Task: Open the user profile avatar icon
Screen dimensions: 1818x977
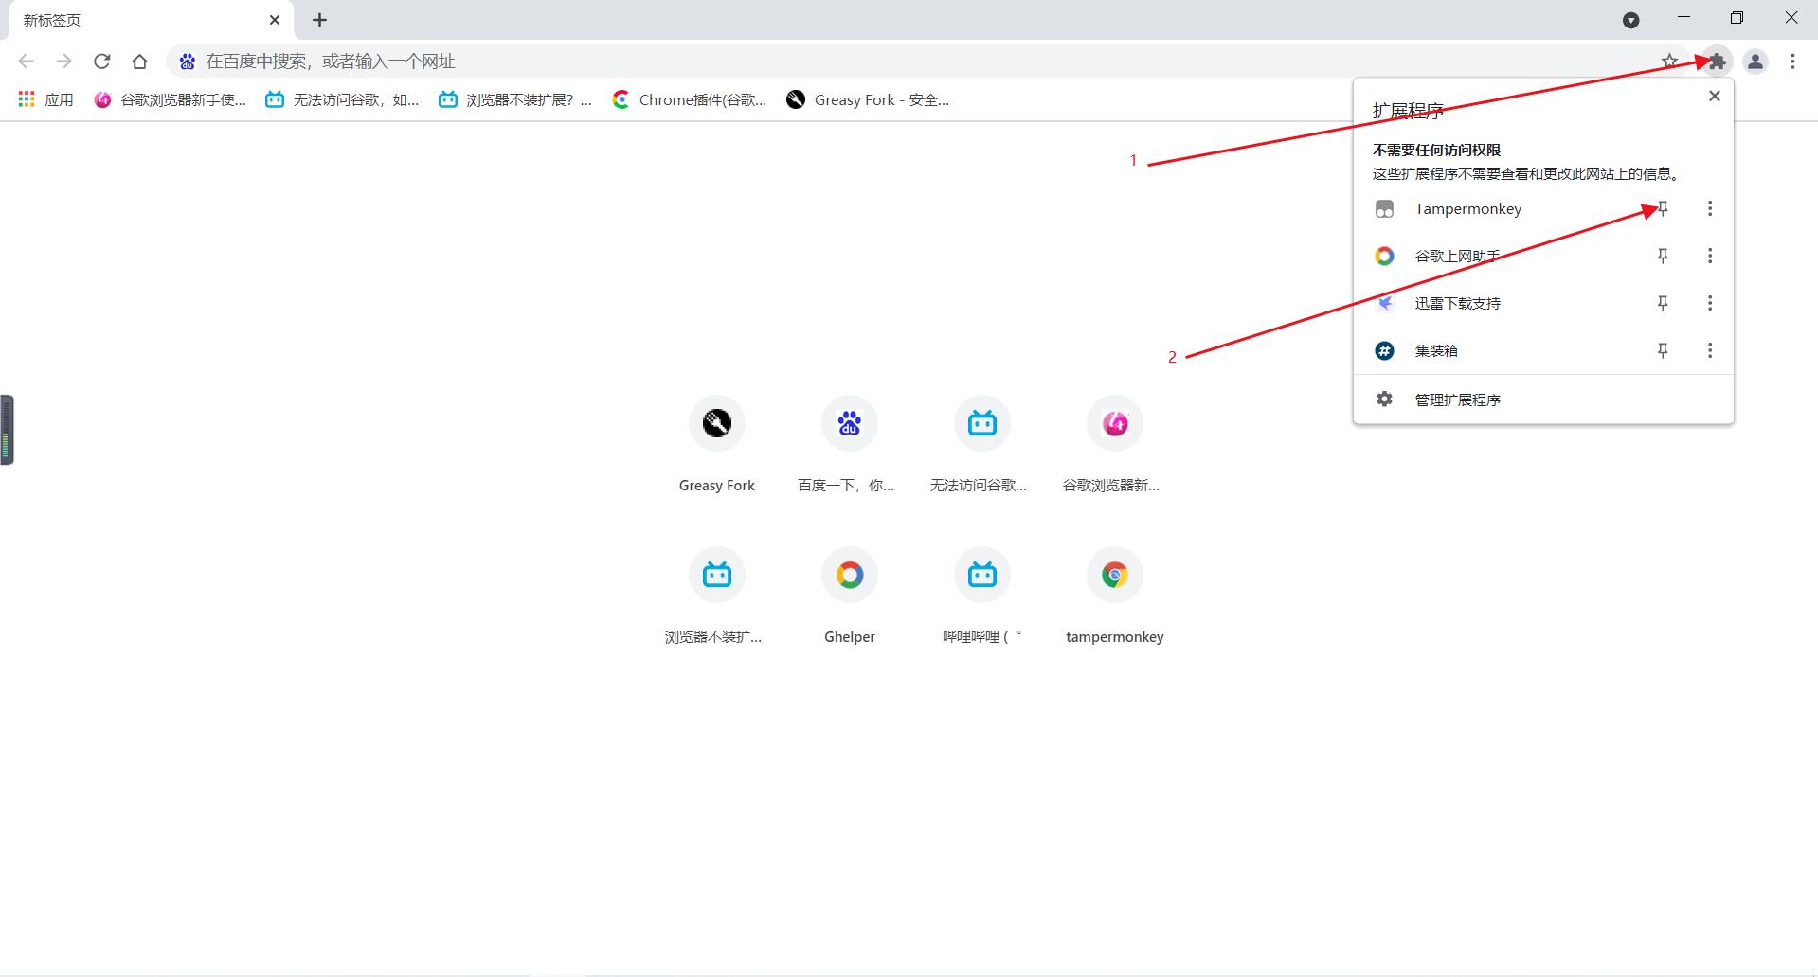Action: pos(1755,62)
